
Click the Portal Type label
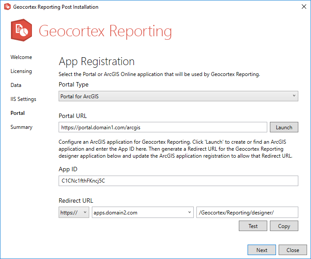(73, 85)
